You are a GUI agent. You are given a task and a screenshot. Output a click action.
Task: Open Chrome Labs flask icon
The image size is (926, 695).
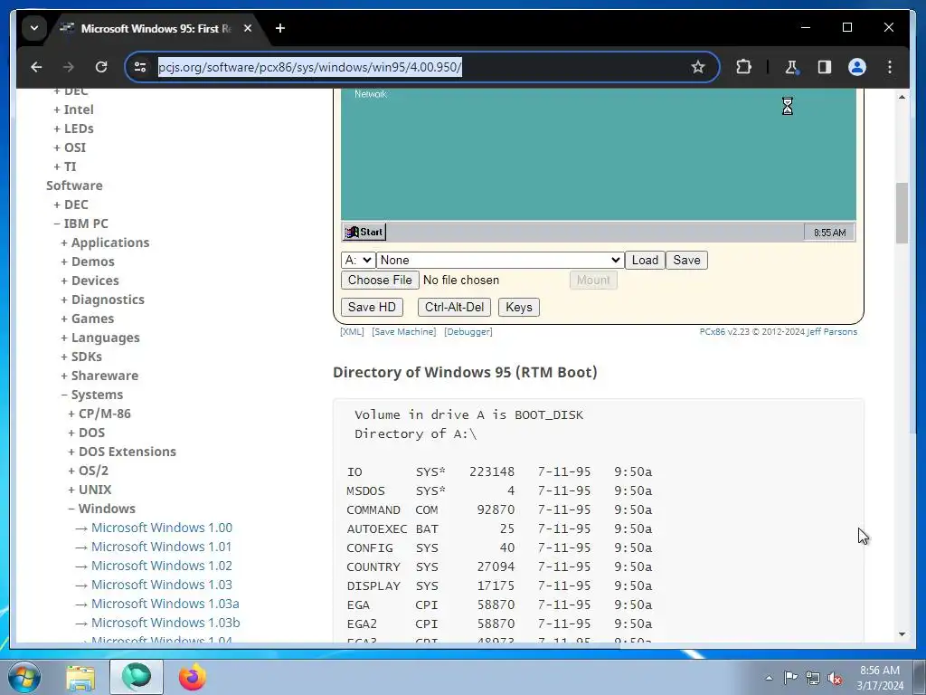coord(791,67)
